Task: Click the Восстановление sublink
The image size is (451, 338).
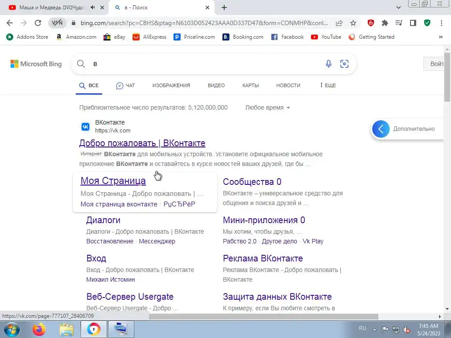Action: click(110, 241)
